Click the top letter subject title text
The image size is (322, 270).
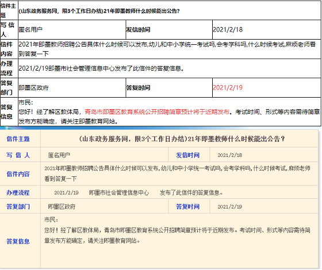99,11
